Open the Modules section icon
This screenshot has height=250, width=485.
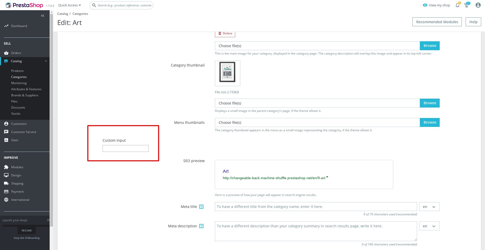tap(6, 167)
